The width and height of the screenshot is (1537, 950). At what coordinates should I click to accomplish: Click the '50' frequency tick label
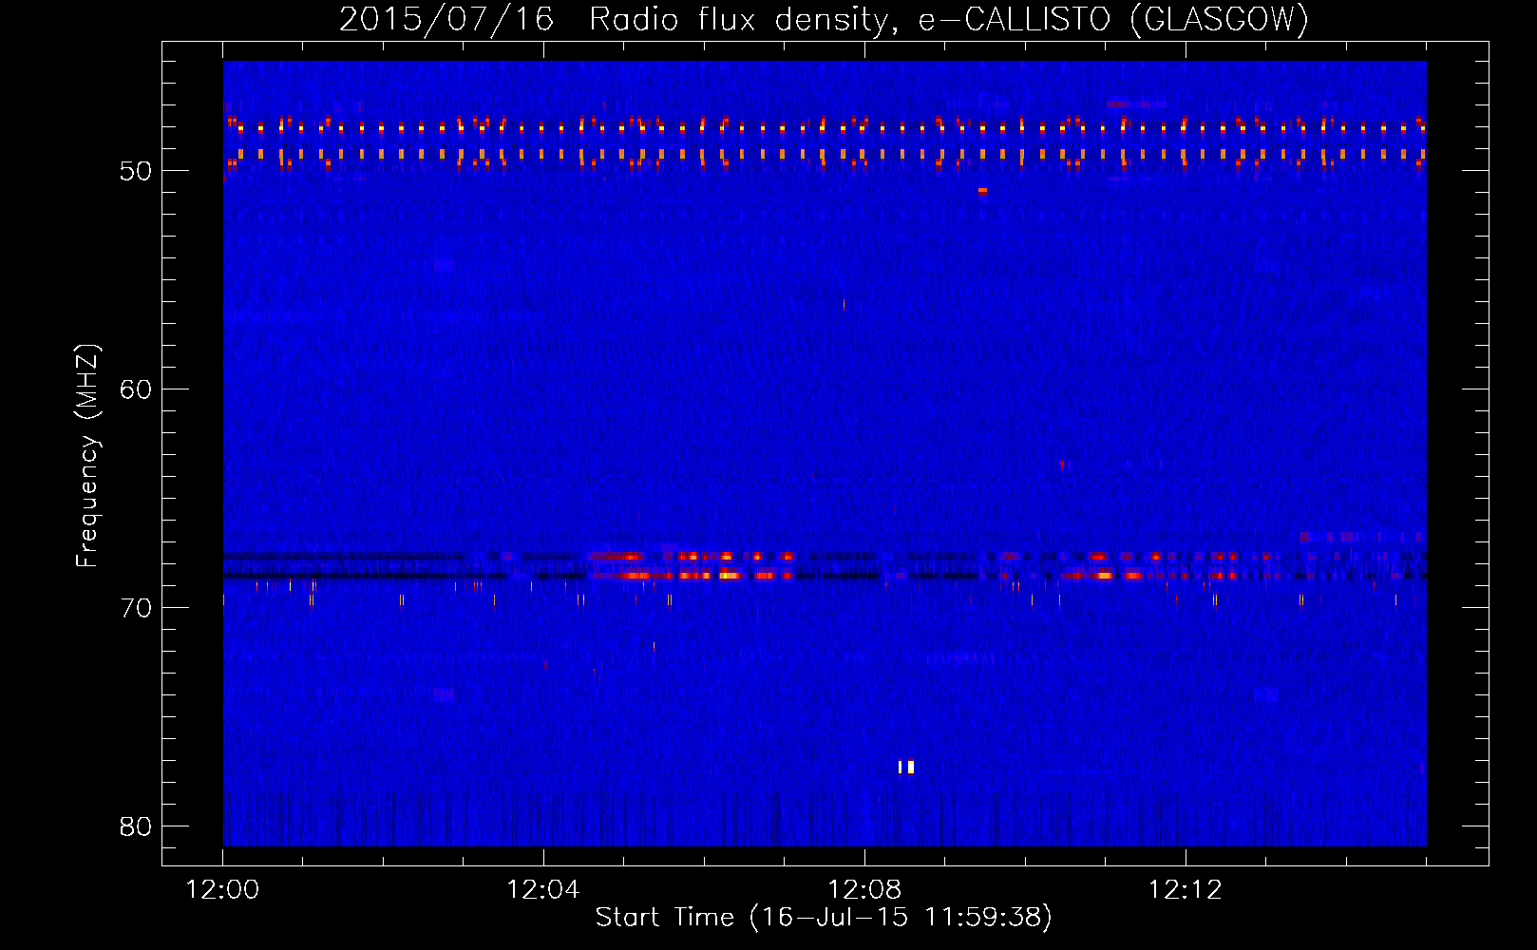[x=136, y=171]
